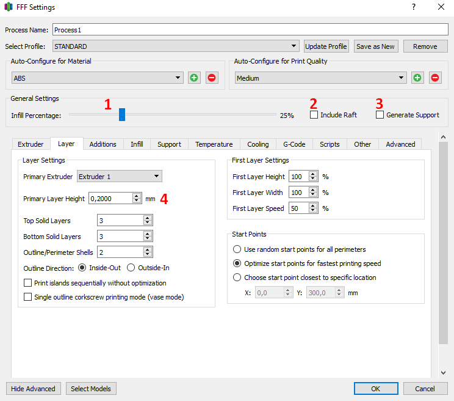This screenshot has height=401, width=454.
Task: Switch to the Extruder tab
Action: pos(31,144)
